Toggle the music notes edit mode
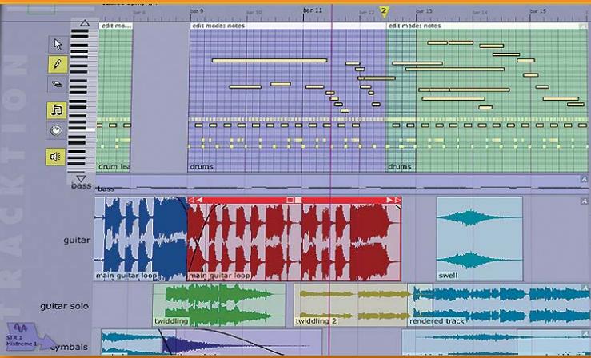This screenshot has width=591, height=358. (x=57, y=110)
